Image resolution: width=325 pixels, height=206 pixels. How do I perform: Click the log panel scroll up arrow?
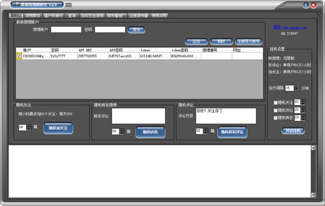click(x=313, y=148)
